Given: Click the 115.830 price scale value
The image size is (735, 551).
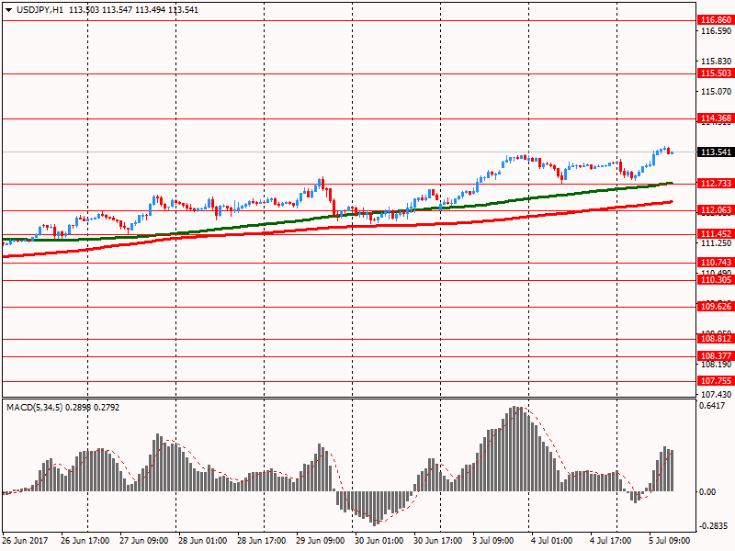Looking at the screenshot, I should click(x=716, y=62).
